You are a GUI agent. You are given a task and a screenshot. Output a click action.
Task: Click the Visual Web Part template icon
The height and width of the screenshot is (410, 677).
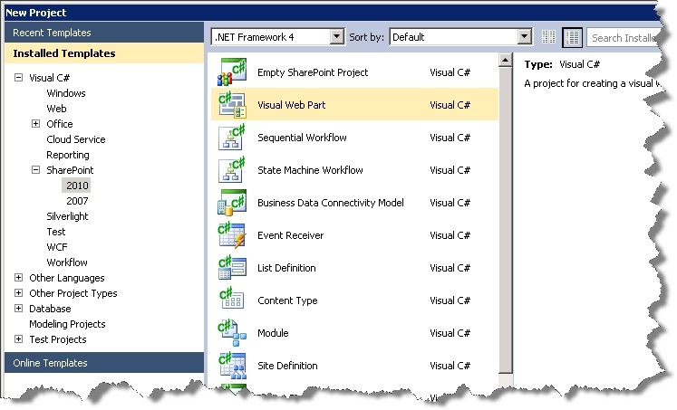tap(232, 105)
